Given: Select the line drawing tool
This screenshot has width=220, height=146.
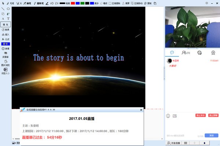Looking at the screenshot, I should pyautogui.click(x=3, y=9).
